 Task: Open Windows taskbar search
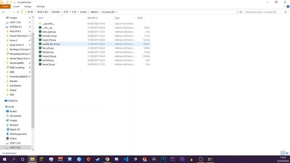coord(14,159)
